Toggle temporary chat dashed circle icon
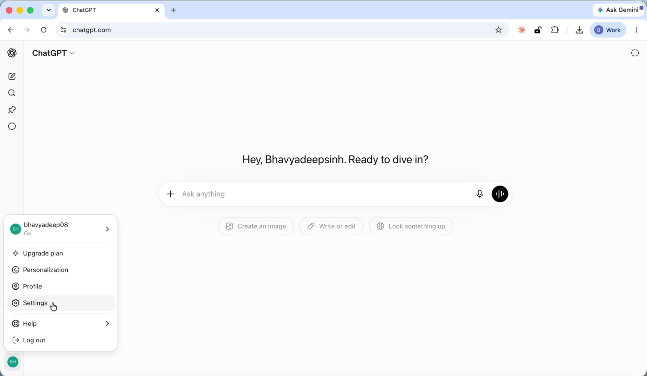647x376 pixels. coord(635,53)
